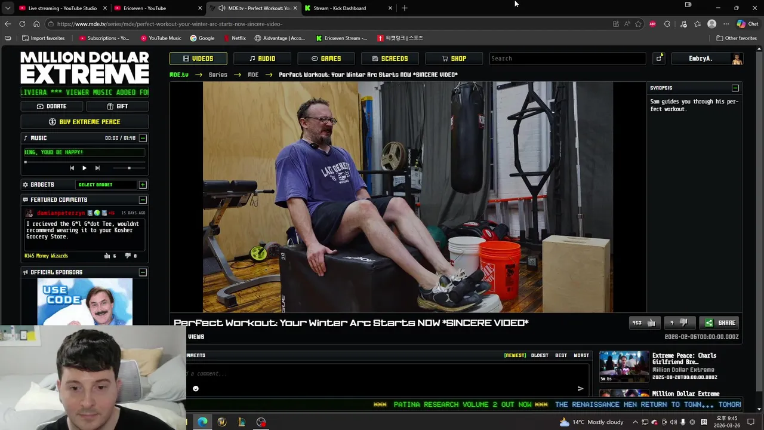The width and height of the screenshot is (764, 430).
Task: Open the Screeds tab
Action: point(390,59)
